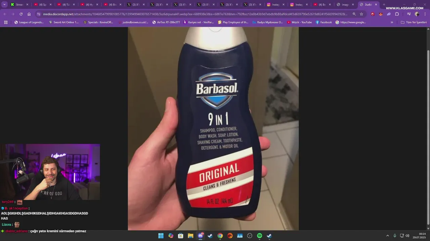Screen dimensions: 430x241
Task: Expand the tab search dropdown
Action: (4, 5)
